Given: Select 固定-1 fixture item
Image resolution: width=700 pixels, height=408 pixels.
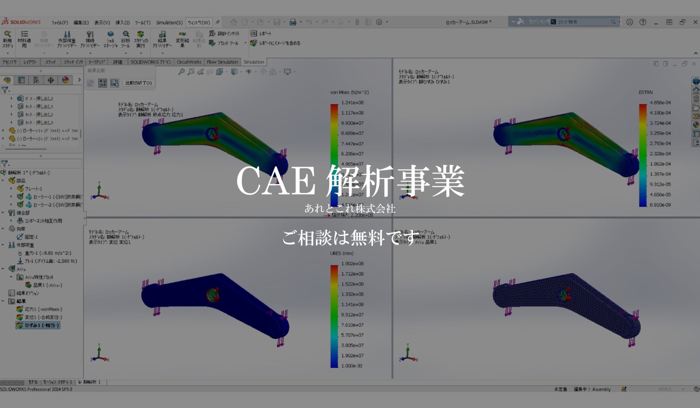Looking at the screenshot, I should click(x=27, y=237).
